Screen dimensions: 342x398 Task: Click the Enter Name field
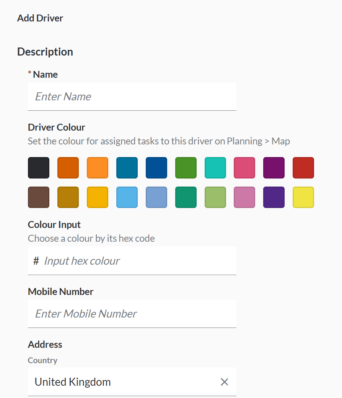[132, 97]
